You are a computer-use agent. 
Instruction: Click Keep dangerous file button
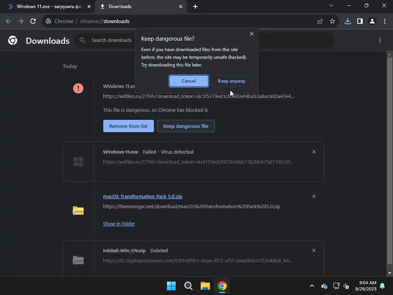click(x=186, y=126)
